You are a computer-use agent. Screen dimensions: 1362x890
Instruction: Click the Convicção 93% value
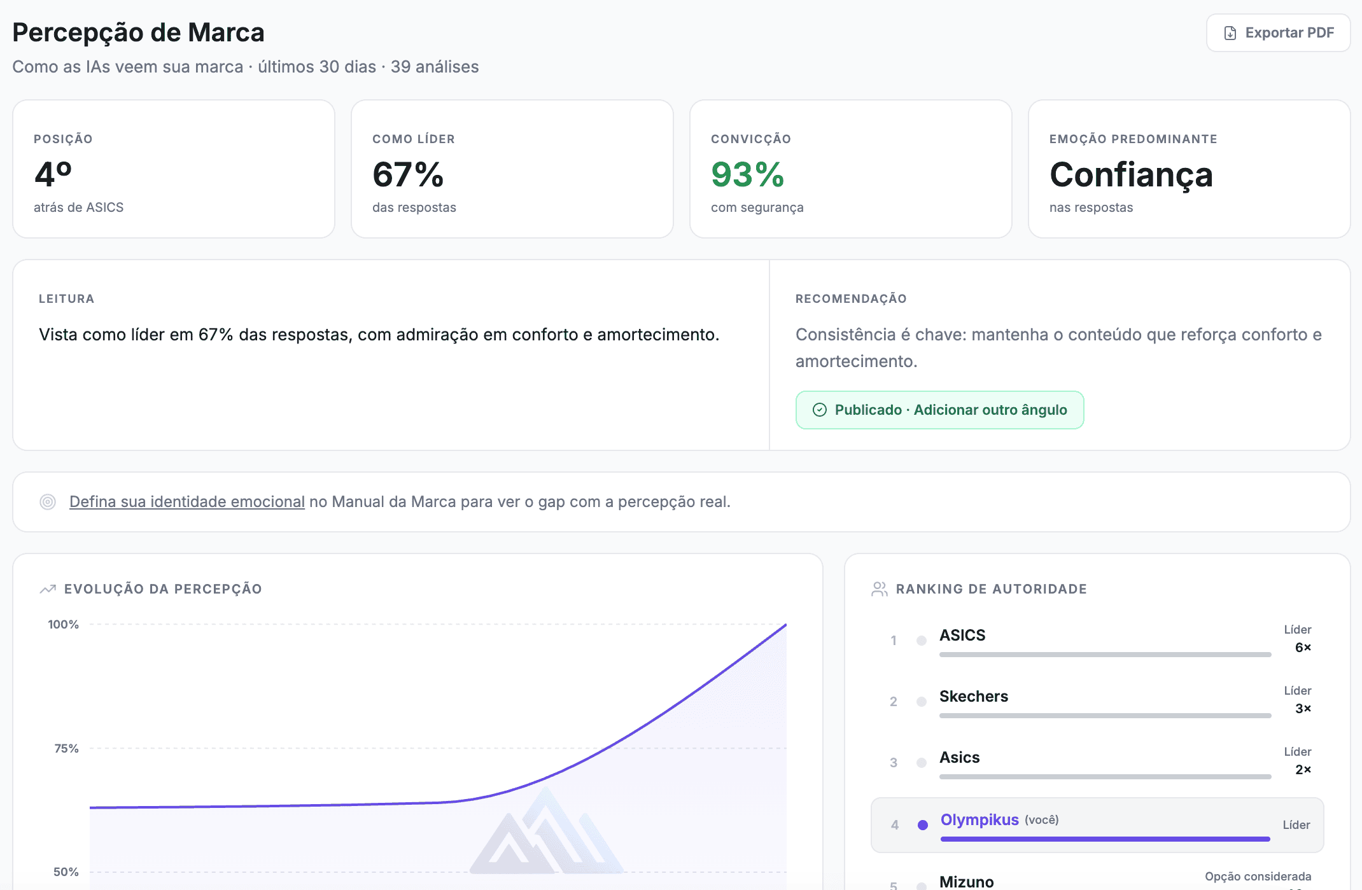(747, 174)
